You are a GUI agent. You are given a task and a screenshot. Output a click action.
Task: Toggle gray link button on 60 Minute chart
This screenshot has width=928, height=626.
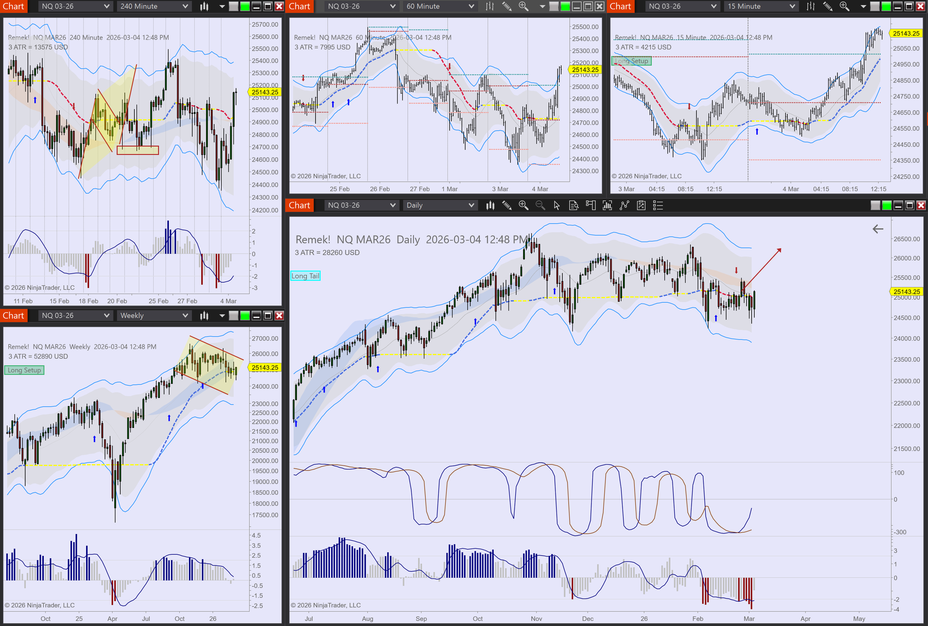[x=554, y=6]
